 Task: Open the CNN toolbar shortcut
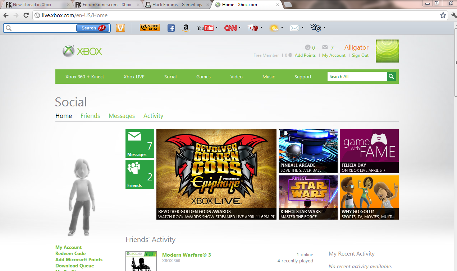click(230, 28)
